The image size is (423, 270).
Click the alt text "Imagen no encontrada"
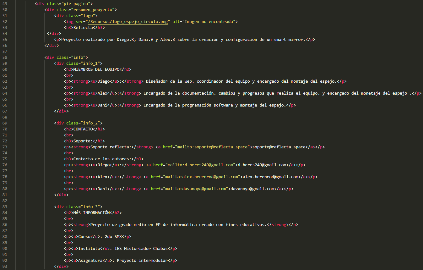(209, 22)
